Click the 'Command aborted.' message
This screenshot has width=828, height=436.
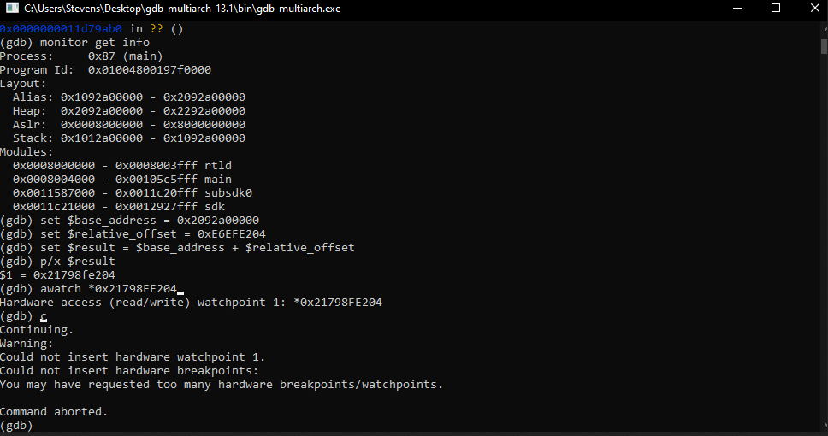coord(54,412)
